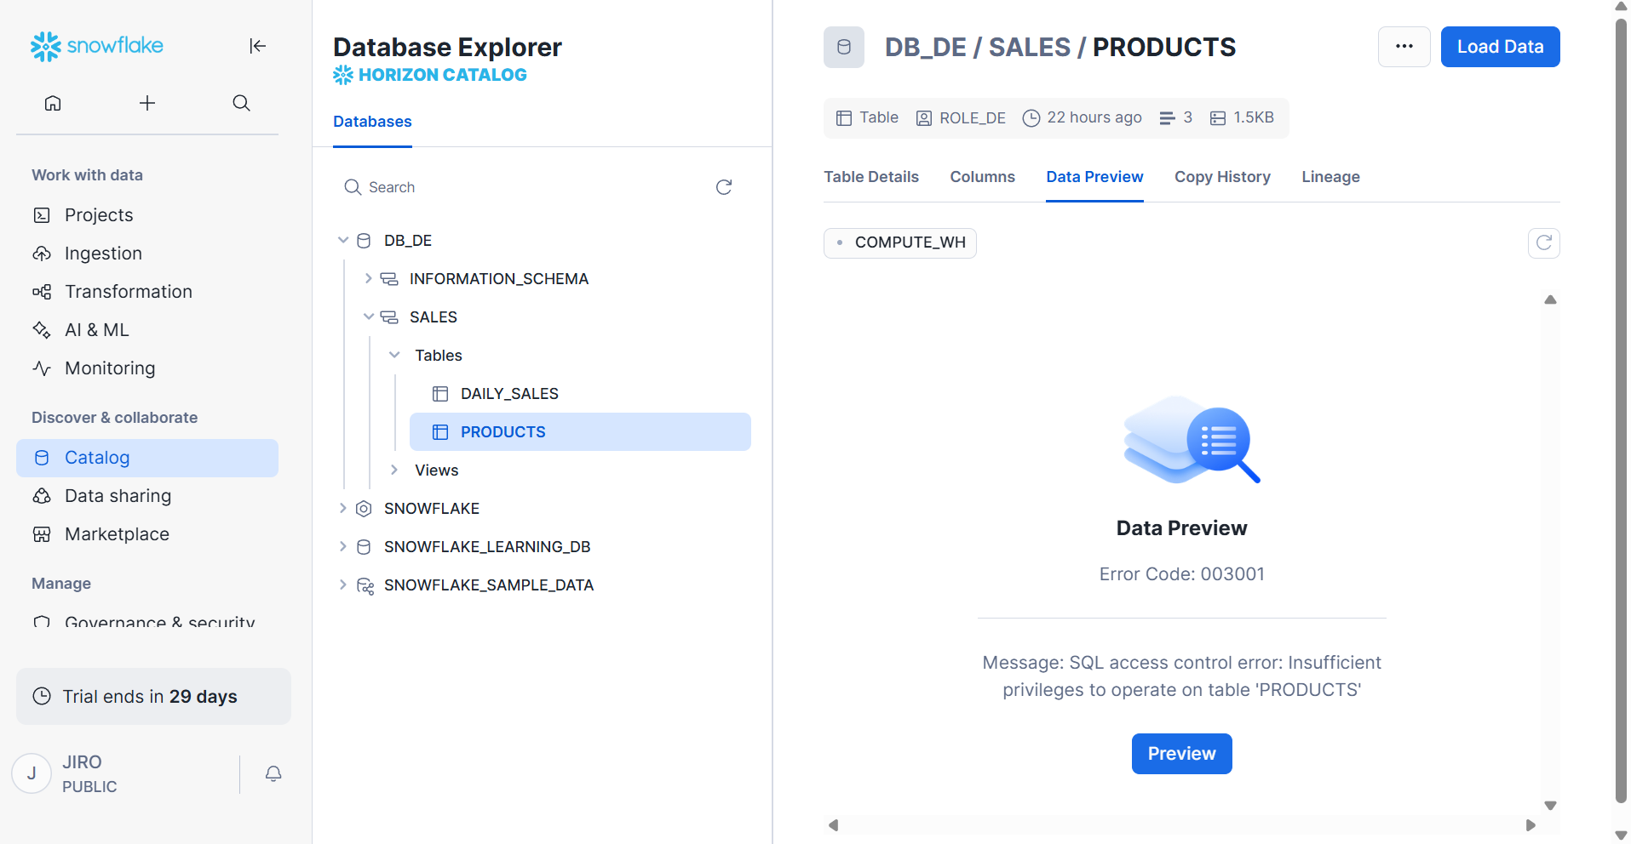Expand the INFORMATION_SCHEMA schema
This screenshot has width=1631, height=844.
(368, 279)
